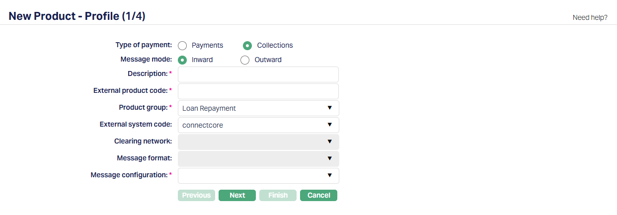Proceed with the Next button
617x215 pixels.
[x=237, y=195]
